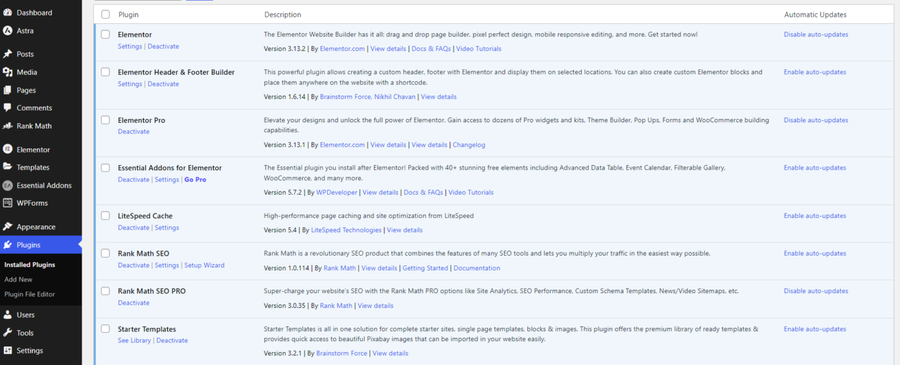Click the Astra logo icon
The height and width of the screenshot is (365, 900).
(8, 30)
